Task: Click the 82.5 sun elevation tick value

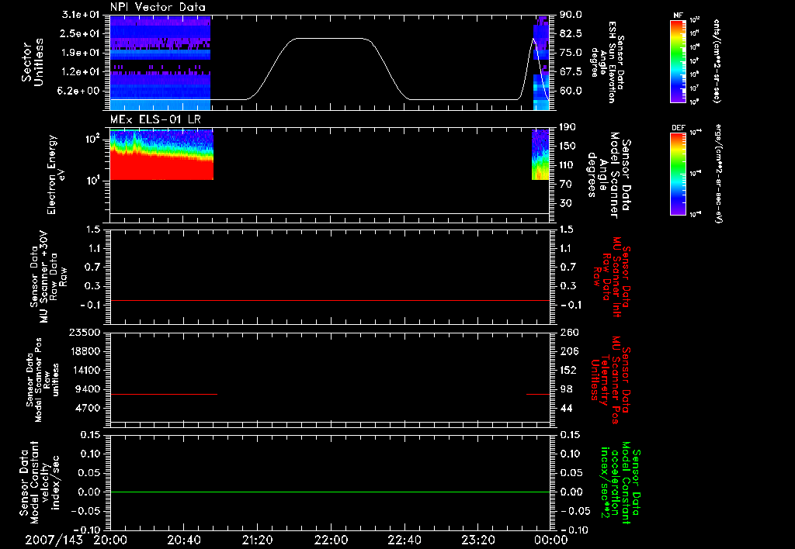Action: click(x=571, y=33)
